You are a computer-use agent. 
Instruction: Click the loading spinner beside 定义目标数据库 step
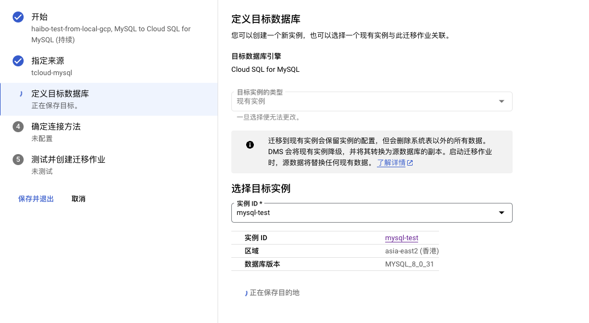click(x=21, y=94)
